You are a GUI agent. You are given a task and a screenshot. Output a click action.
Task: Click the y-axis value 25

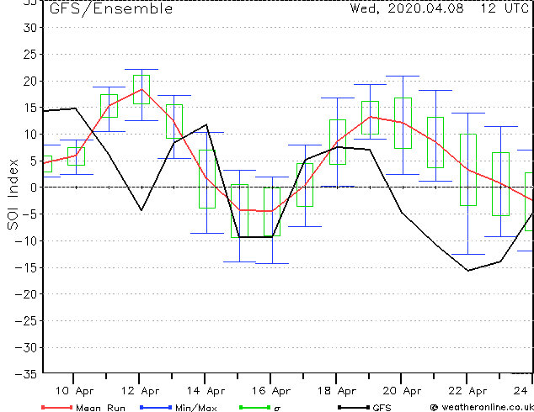tap(29, 55)
